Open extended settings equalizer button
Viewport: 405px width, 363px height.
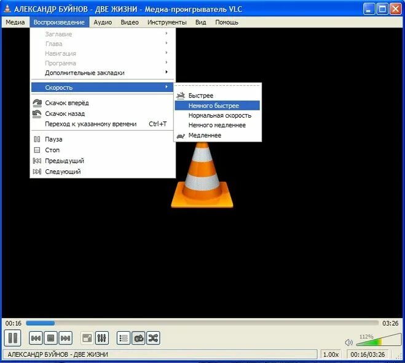click(102, 338)
